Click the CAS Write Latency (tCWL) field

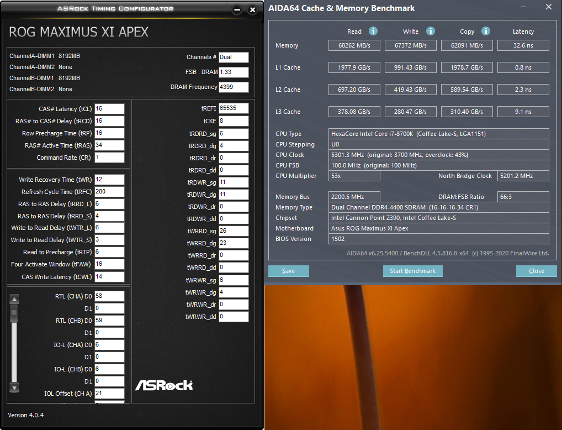pyautogui.click(x=109, y=277)
